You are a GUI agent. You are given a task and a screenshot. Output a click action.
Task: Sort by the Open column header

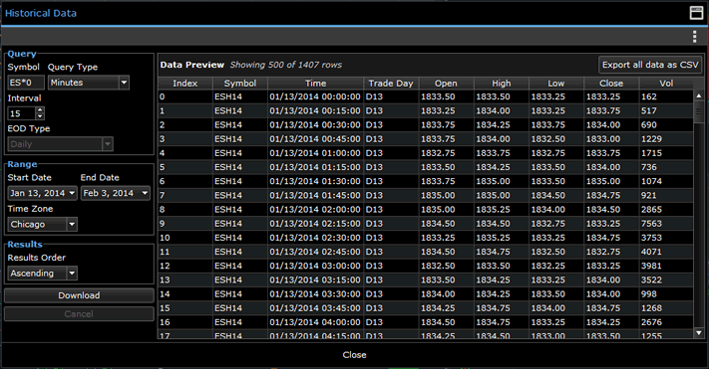click(447, 84)
